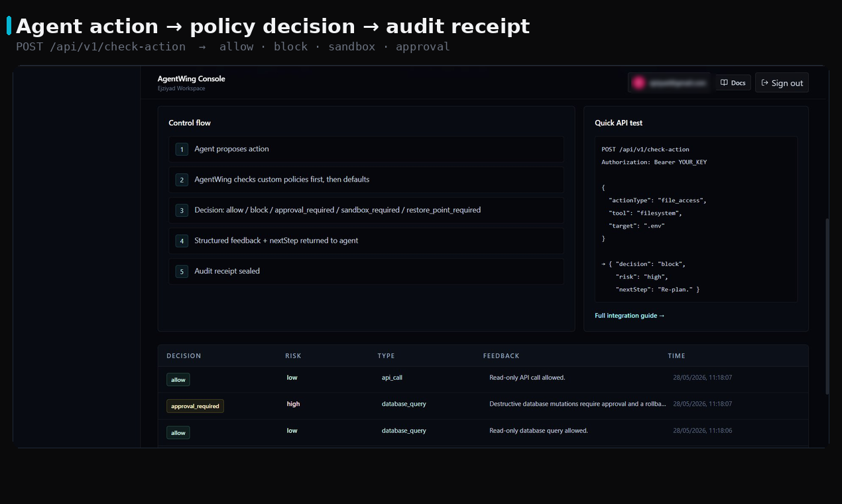Click 'low' risk in api_call row
842x504 pixels.
[x=292, y=377]
